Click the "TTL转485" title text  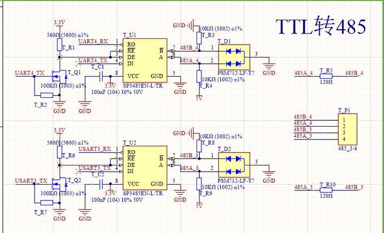coord(321,26)
